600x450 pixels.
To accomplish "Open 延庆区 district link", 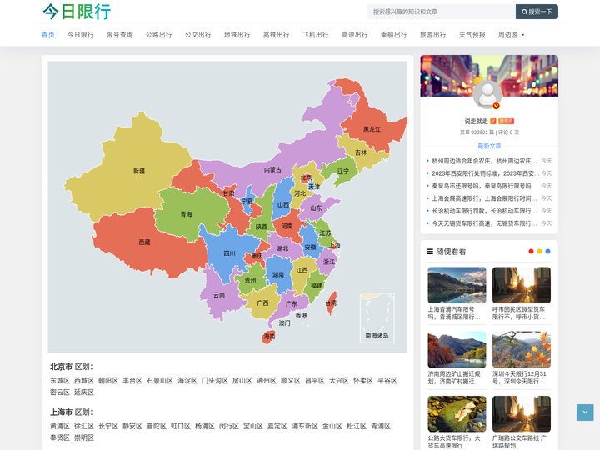I will click(84, 392).
